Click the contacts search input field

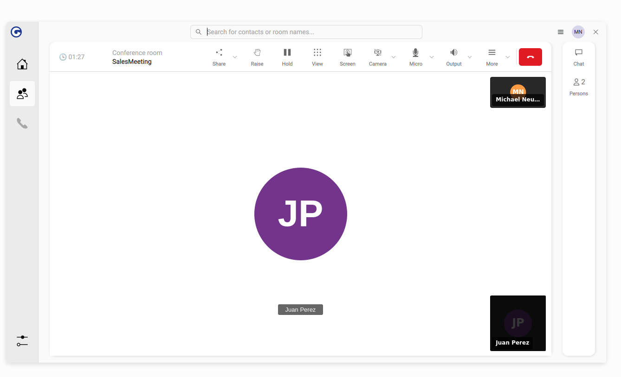tap(306, 31)
